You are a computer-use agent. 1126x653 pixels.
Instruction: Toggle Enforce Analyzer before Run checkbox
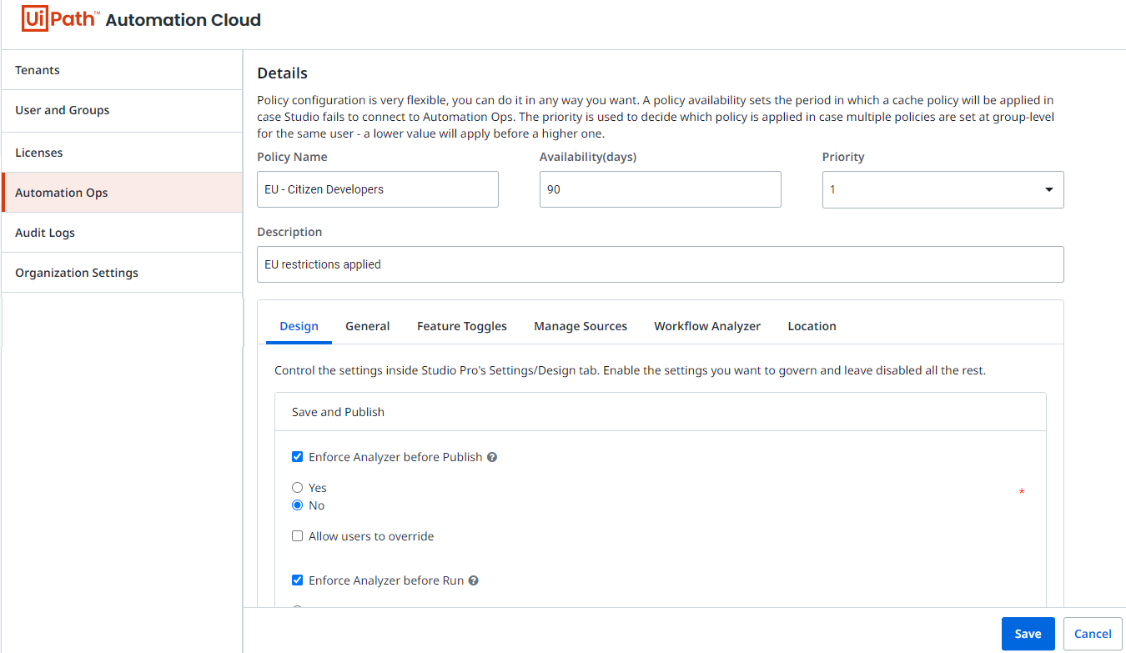pyautogui.click(x=297, y=580)
